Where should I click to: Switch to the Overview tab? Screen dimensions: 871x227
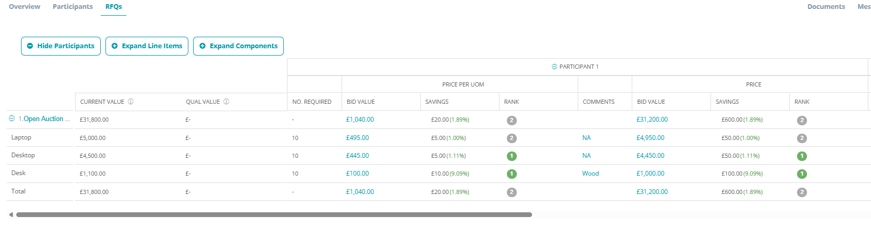click(25, 7)
